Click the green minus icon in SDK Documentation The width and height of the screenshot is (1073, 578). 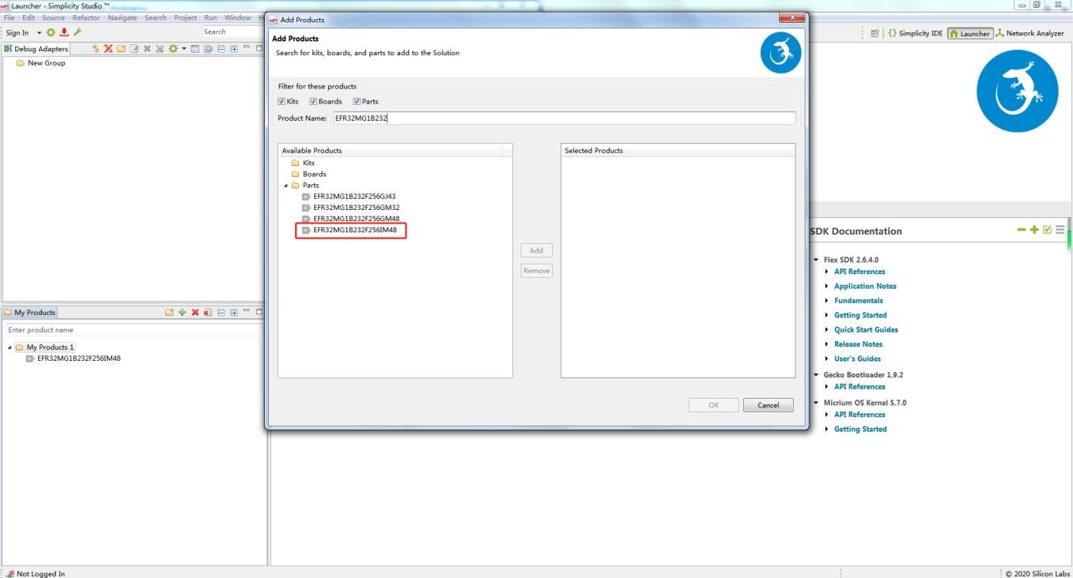(x=1023, y=230)
